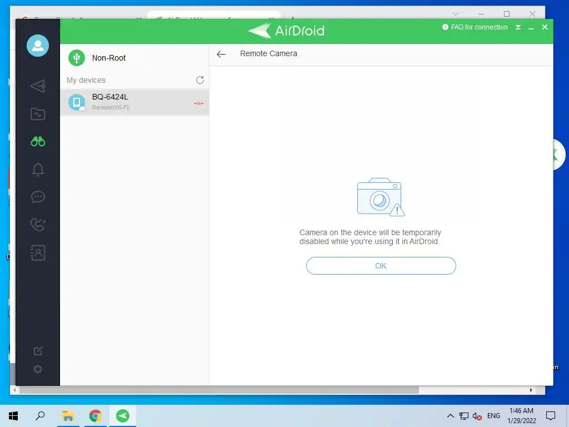569x427 pixels.
Task: Open the user profile avatar
Action: (x=38, y=46)
